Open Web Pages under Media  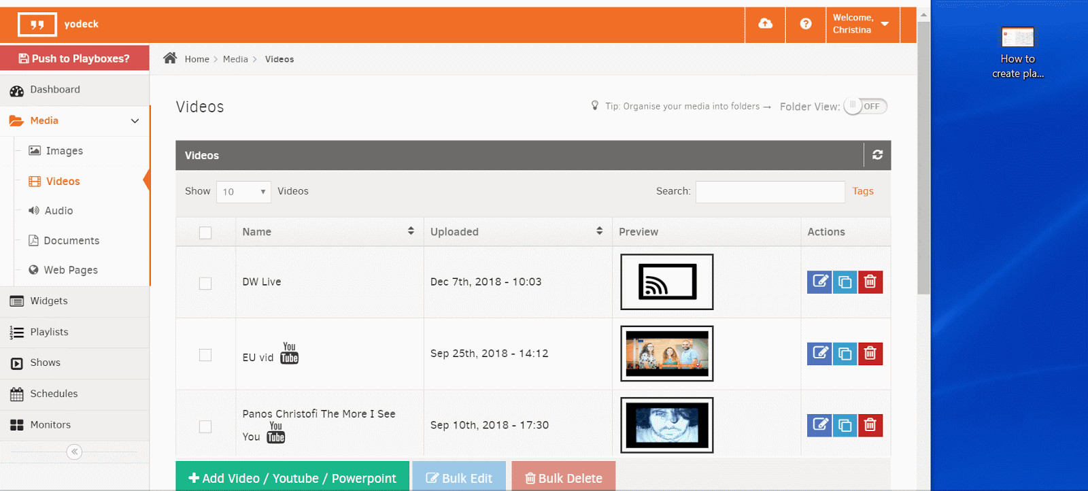click(x=71, y=270)
